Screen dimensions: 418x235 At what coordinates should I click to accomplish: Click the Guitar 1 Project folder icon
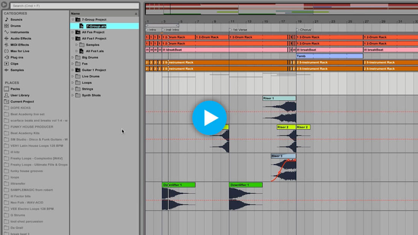78,70
